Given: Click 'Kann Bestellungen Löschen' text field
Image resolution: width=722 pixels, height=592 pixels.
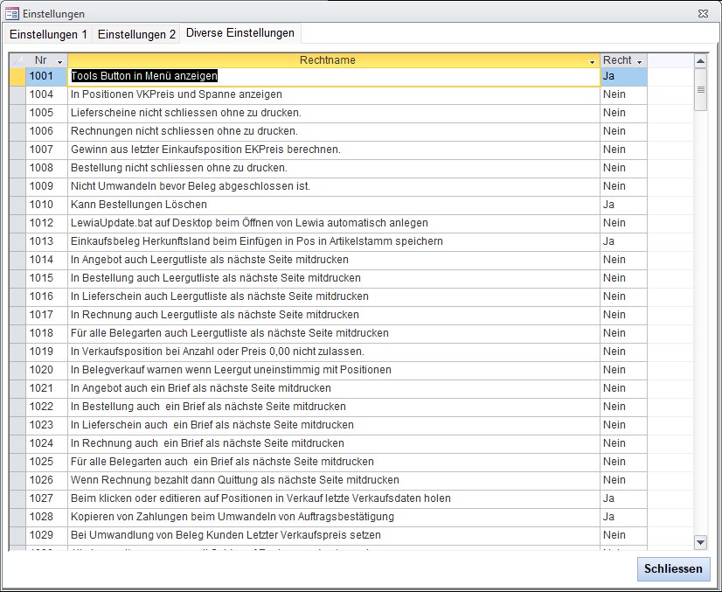Looking at the screenshot, I should tap(332, 205).
